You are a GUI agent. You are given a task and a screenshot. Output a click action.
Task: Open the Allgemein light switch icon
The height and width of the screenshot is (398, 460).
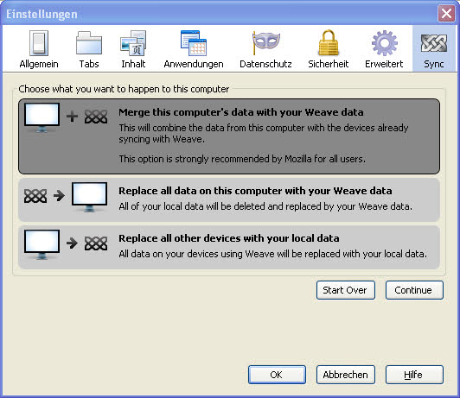click(x=39, y=43)
